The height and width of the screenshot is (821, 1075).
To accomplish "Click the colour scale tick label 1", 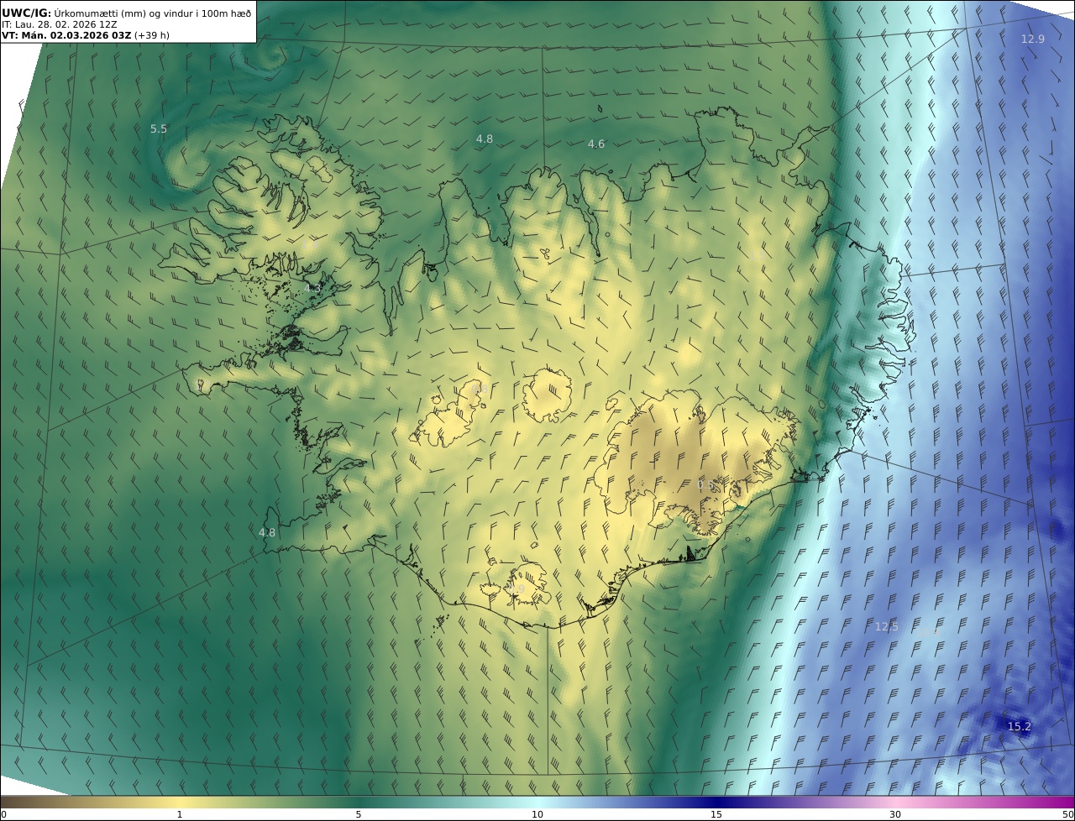I will [x=180, y=814].
